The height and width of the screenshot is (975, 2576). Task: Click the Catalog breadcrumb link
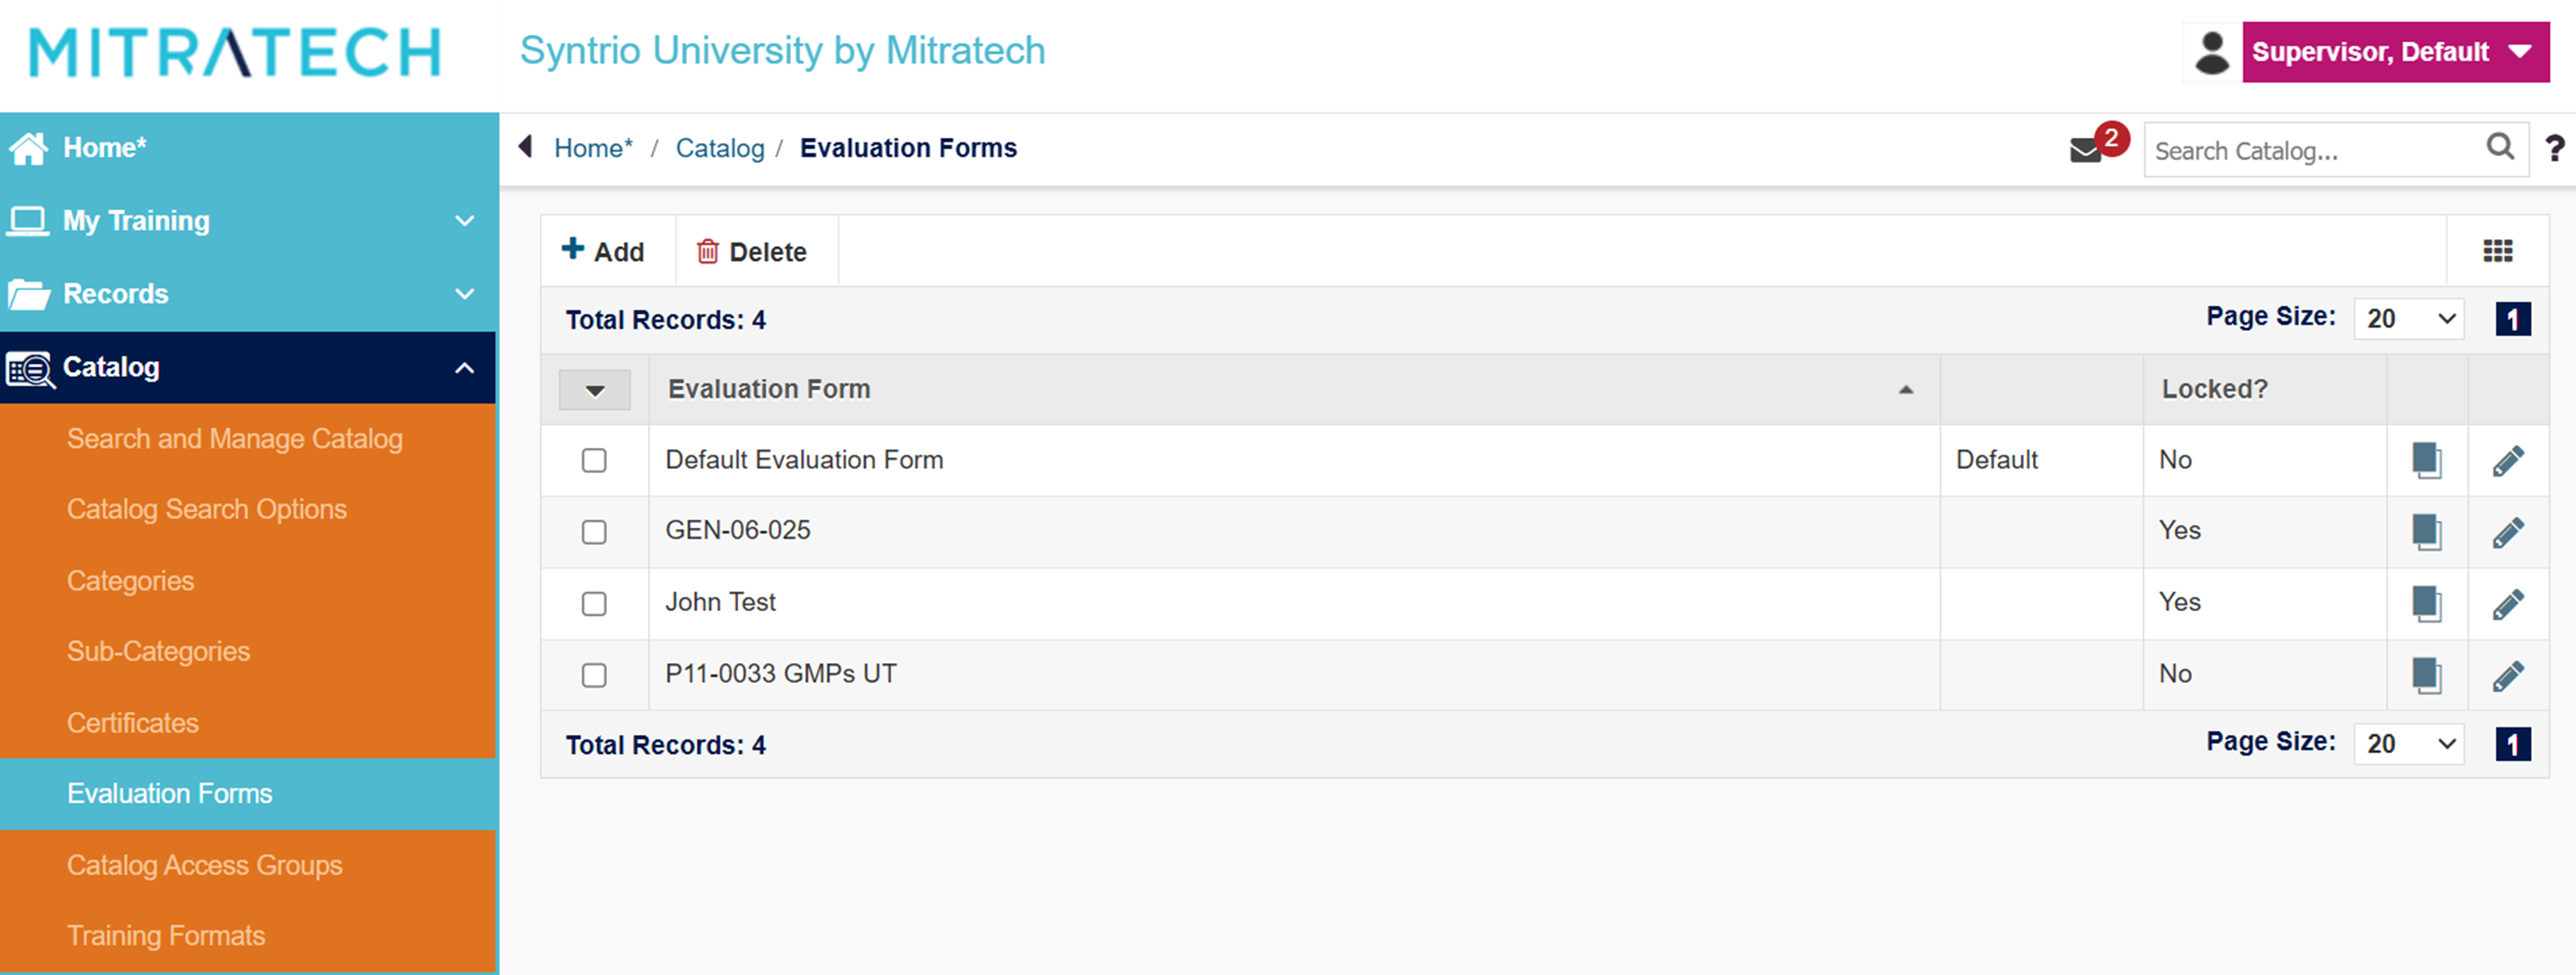pyautogui.click(x=720, y=148)
